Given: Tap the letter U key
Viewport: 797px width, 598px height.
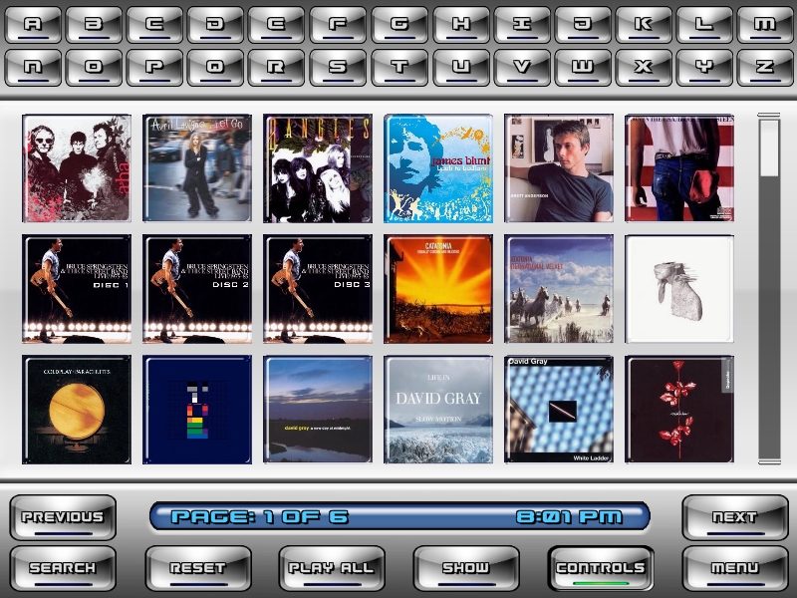Looking at the screenshot, I should (461, 67).
